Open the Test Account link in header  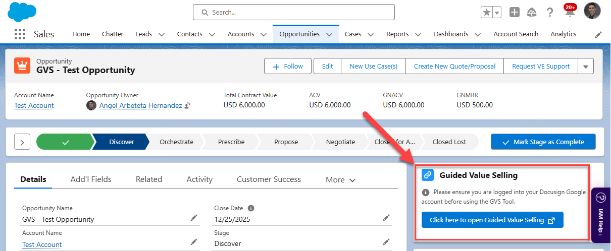click(34, 105)
